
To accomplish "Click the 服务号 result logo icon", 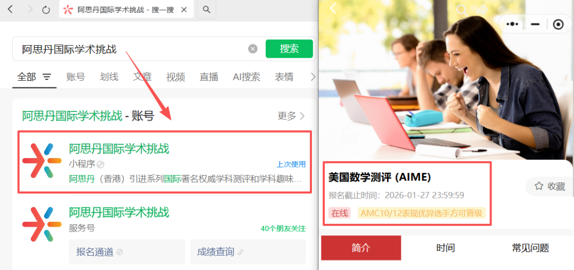I will pyautogui.click(x=42, y=224).
